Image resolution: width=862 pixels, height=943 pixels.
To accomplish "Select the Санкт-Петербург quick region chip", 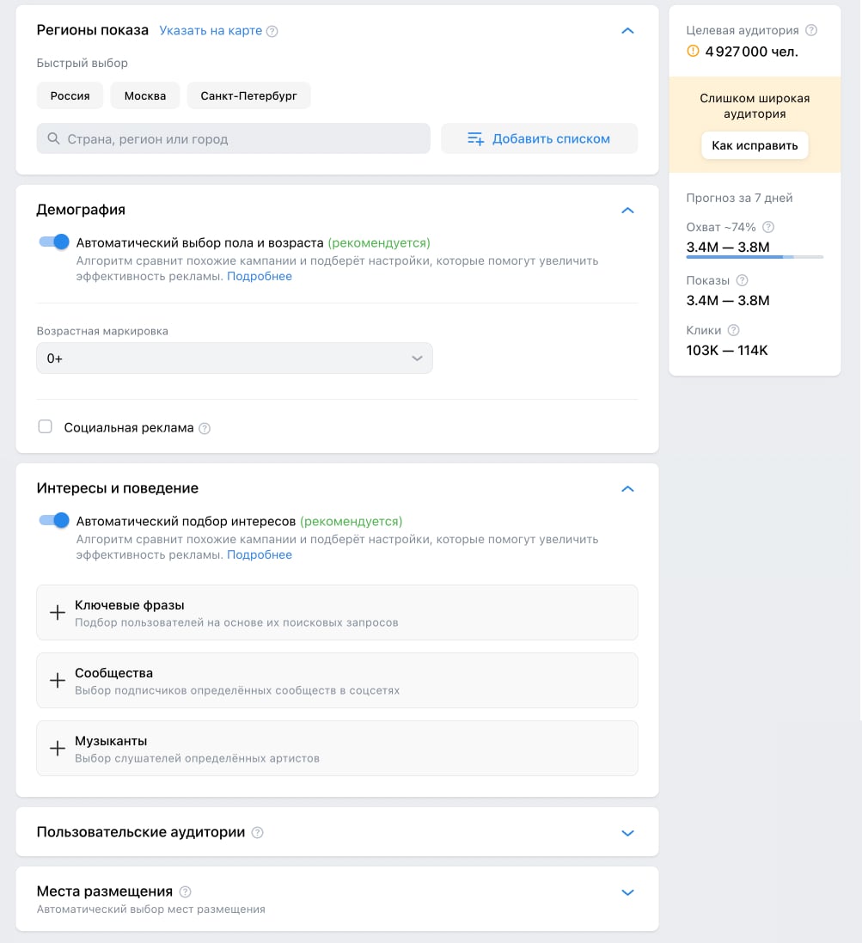I will (x=248, y=95).
